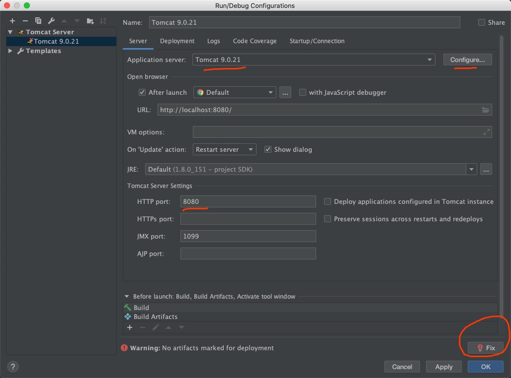Move before launch task down arrow
Image resolution: width=511 pixels, height=378 pixels.
[x=181, y=327]
